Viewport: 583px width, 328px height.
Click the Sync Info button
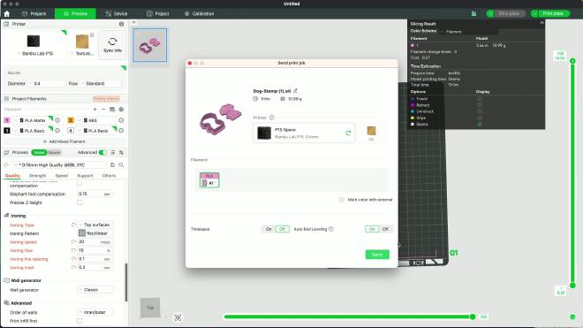coord(112,45)
